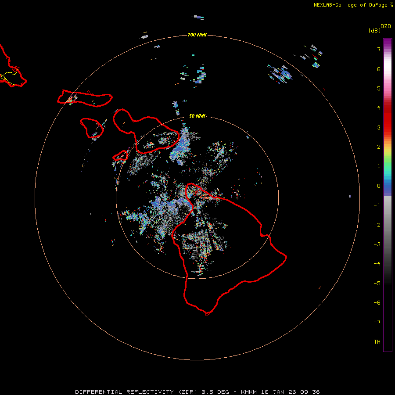Select the positive 3 color scale label
Screen dimensions: 395x395
click(x=379, y=127)
